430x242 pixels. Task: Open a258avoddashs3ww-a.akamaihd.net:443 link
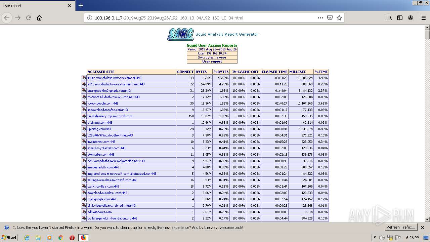coord(116,161)
